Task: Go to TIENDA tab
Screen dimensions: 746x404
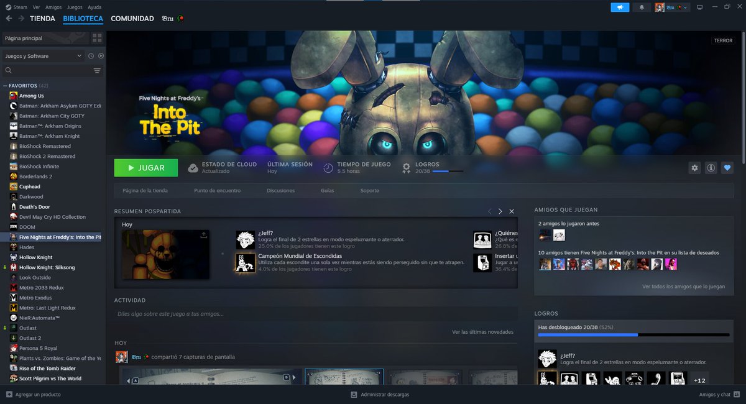Action: 42,19
